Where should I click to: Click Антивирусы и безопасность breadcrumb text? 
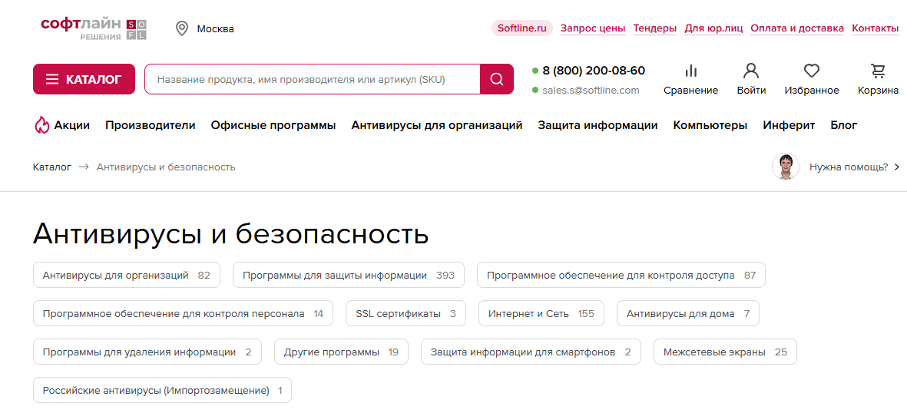pyautogui.click(x=166, y=167)
